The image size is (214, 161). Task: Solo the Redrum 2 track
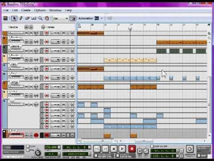point(31,42)
